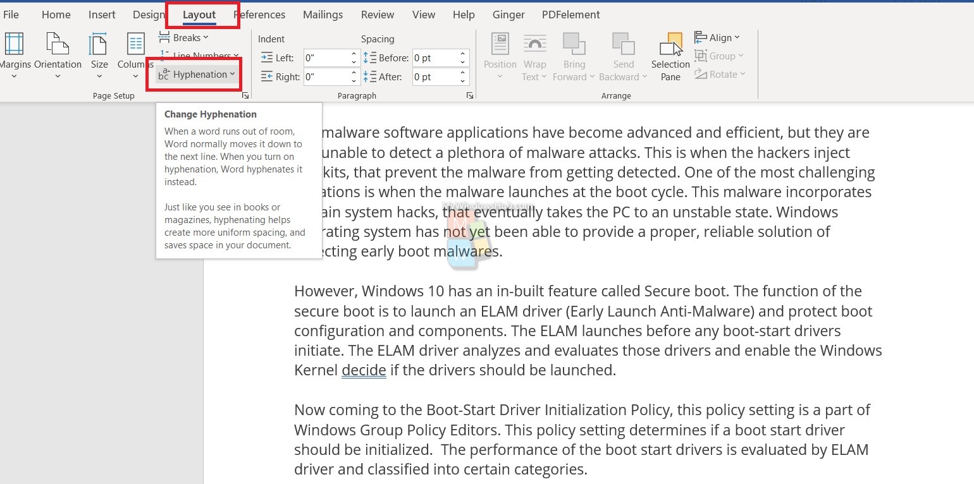Open the Wrap Text menu
Image resolution: width=974 pixels, height=484 pixels.
pyautogui.click(x=534, y=57)
